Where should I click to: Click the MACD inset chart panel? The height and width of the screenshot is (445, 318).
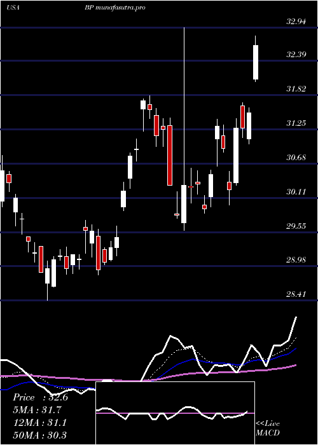pos(175,413)
